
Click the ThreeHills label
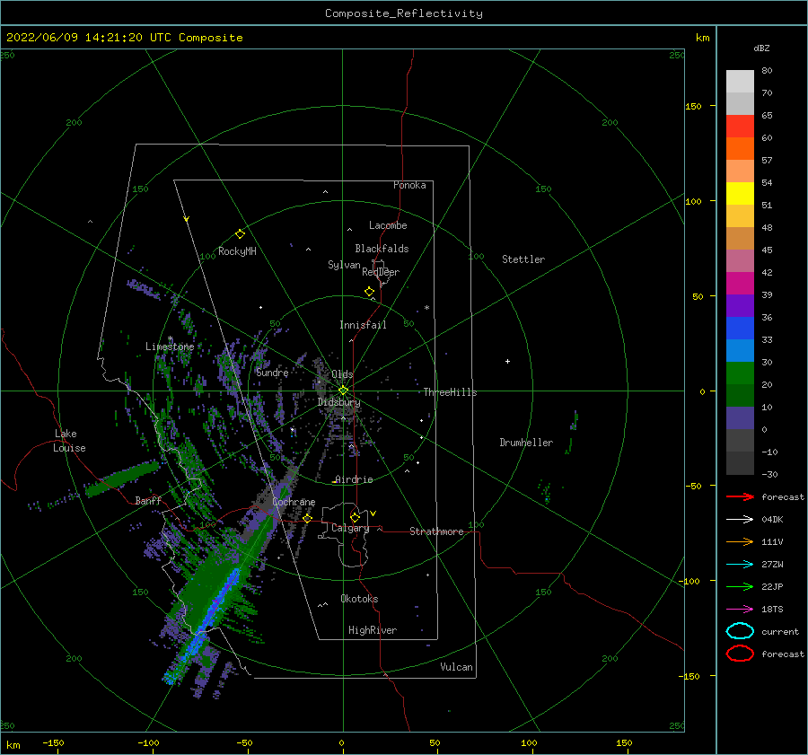click(x=450, y=392)
